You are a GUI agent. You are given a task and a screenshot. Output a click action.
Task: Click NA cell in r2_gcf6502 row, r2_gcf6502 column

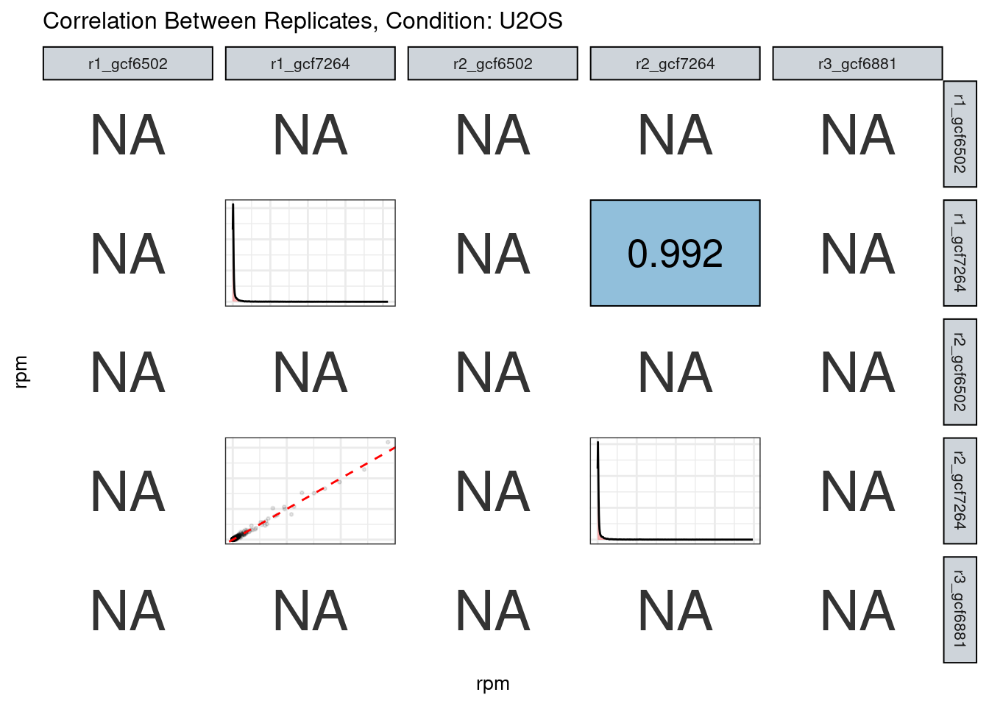[492, 373]
